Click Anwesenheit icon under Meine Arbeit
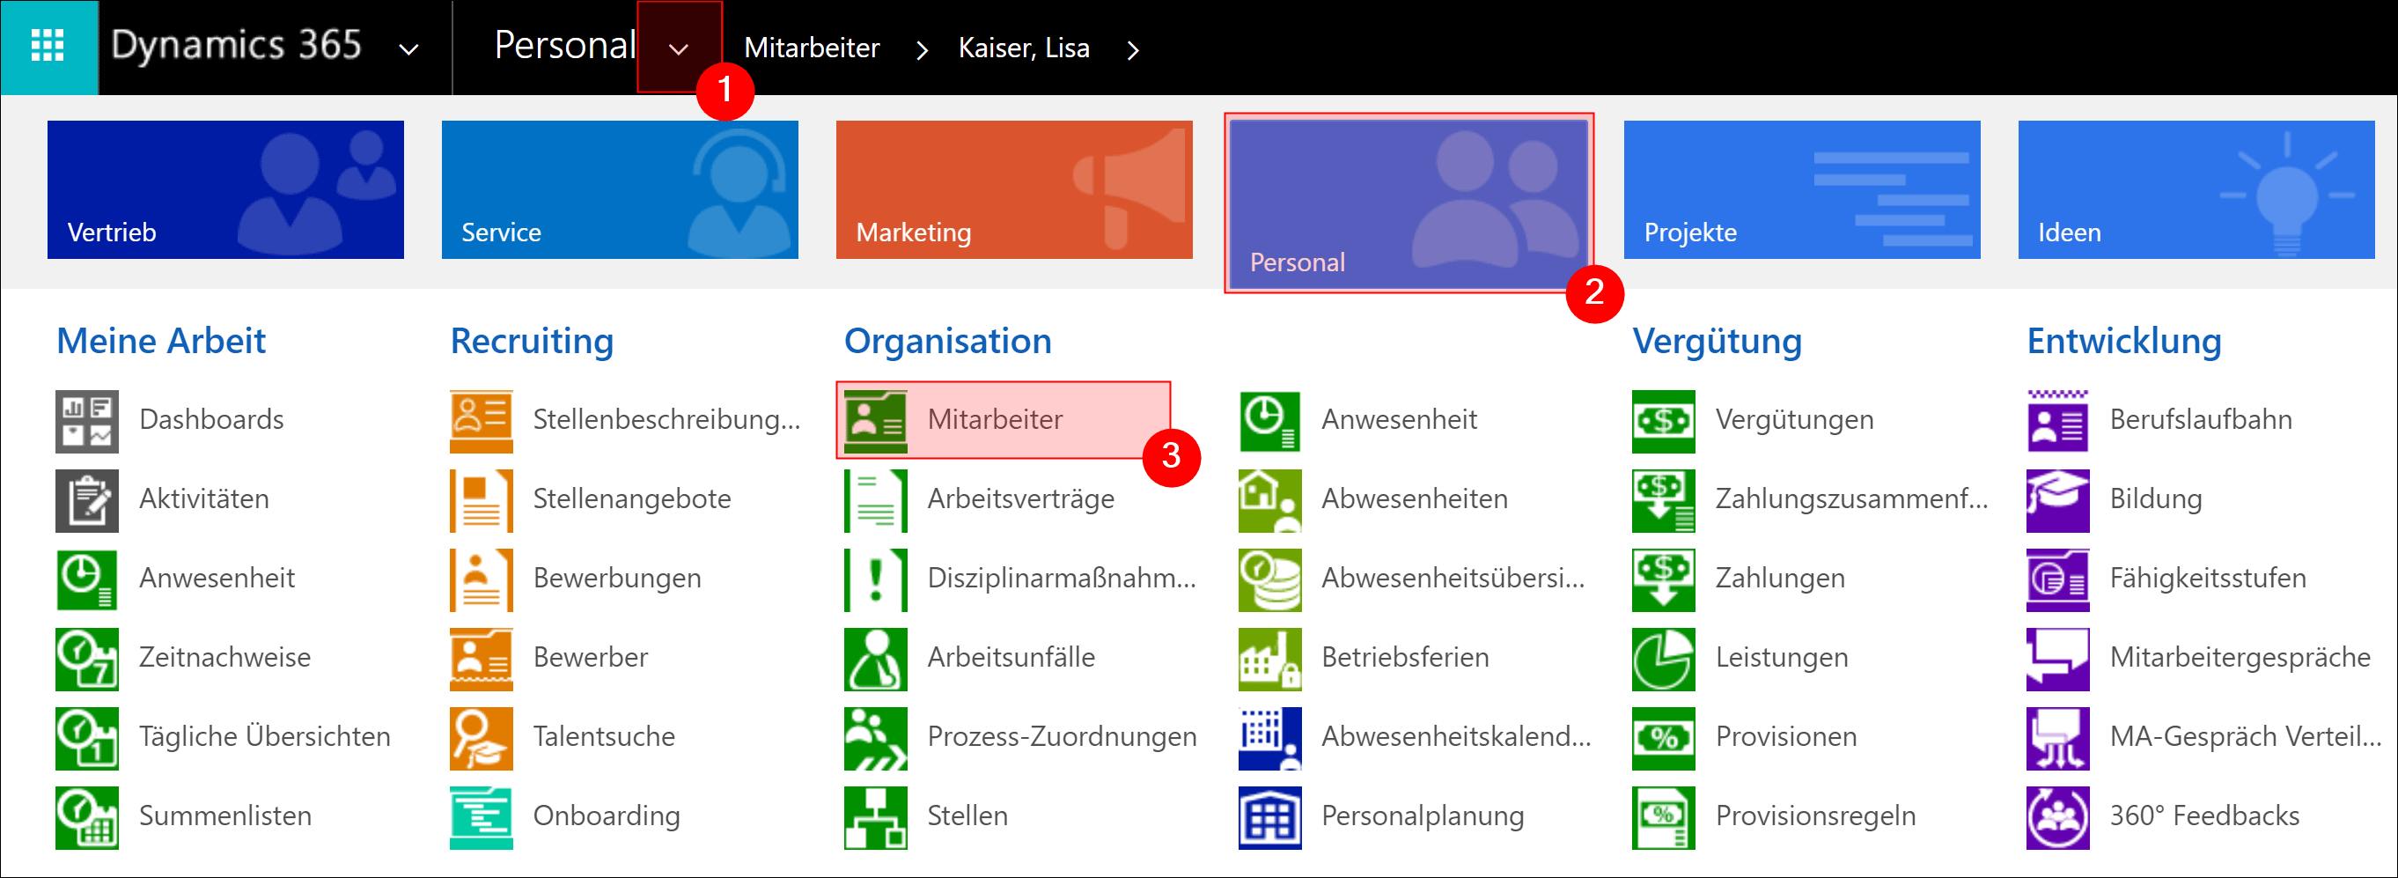This screenshot has width=2398, height=878. coord(86,579)
